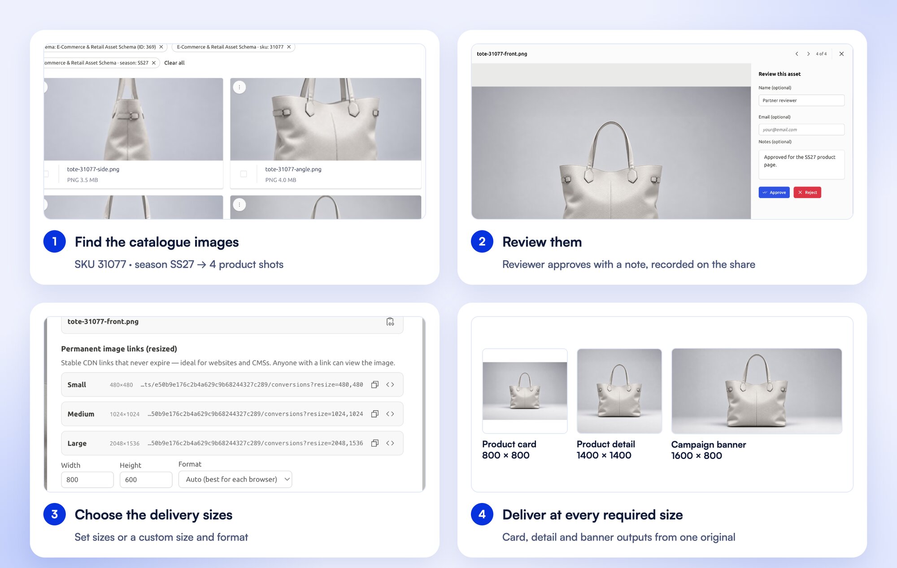Screen dimensions: 897x568
Task: Open the tote-31077-side.png image preview
Action: [x=133, y=119]
